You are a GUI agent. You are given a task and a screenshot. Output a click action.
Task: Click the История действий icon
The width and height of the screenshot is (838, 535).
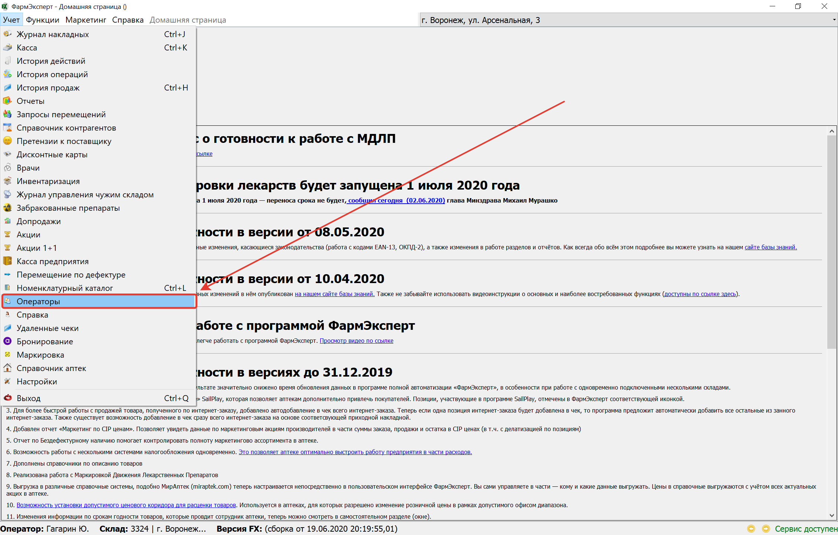click(7, 61)
